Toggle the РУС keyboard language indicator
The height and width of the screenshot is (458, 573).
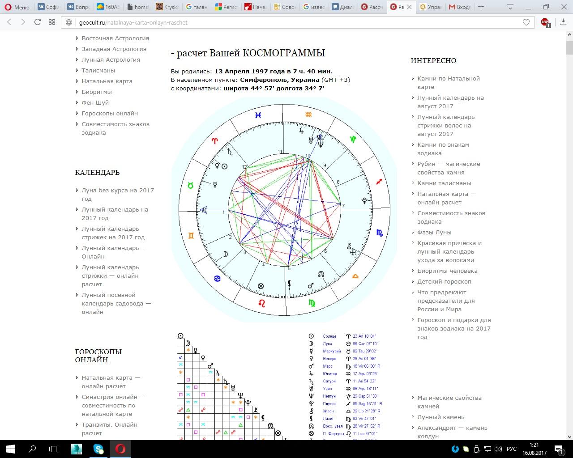(511, 449)
